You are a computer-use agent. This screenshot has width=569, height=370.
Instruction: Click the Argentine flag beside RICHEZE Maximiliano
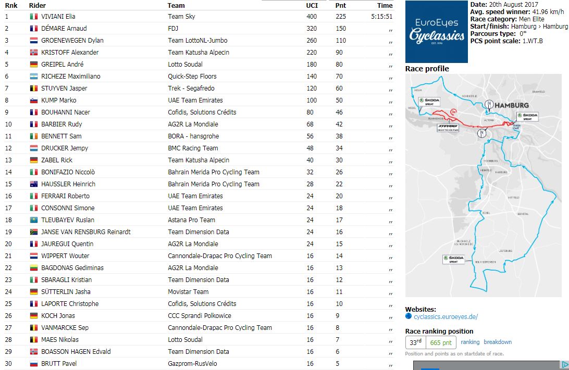tap(34, 76)
